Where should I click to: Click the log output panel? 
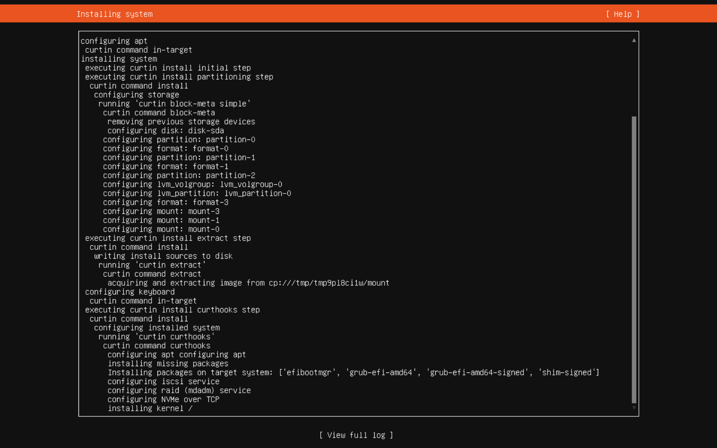point(357,224)
